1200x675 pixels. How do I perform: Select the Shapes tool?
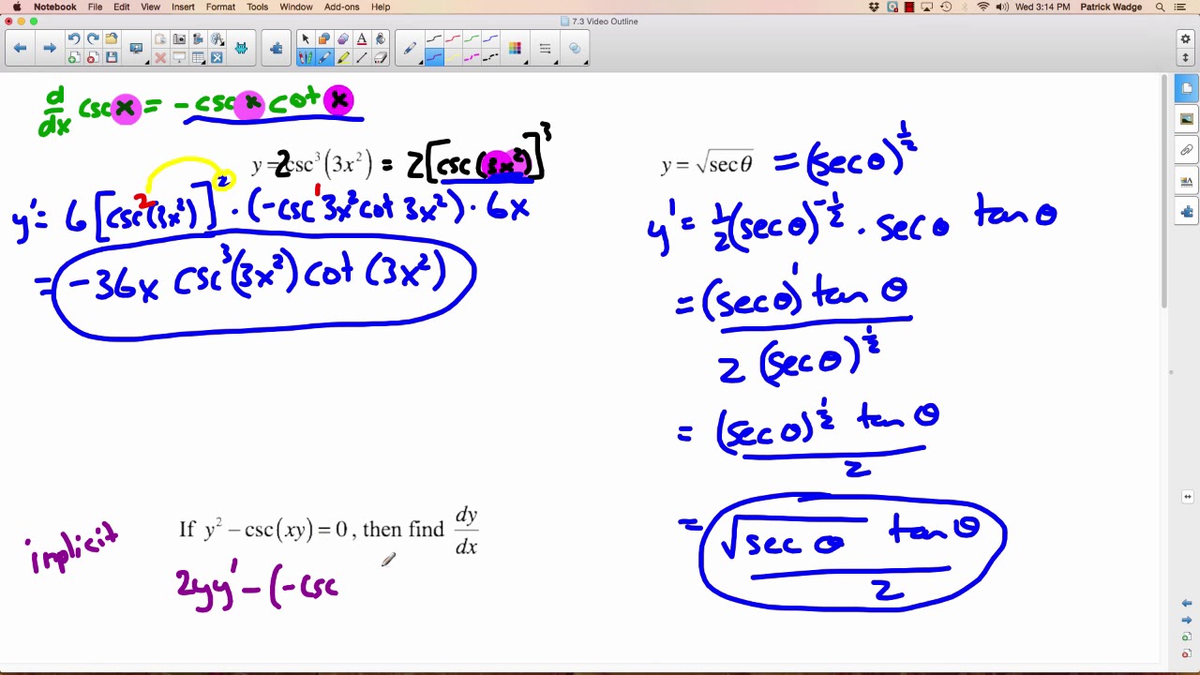point(323,38)
